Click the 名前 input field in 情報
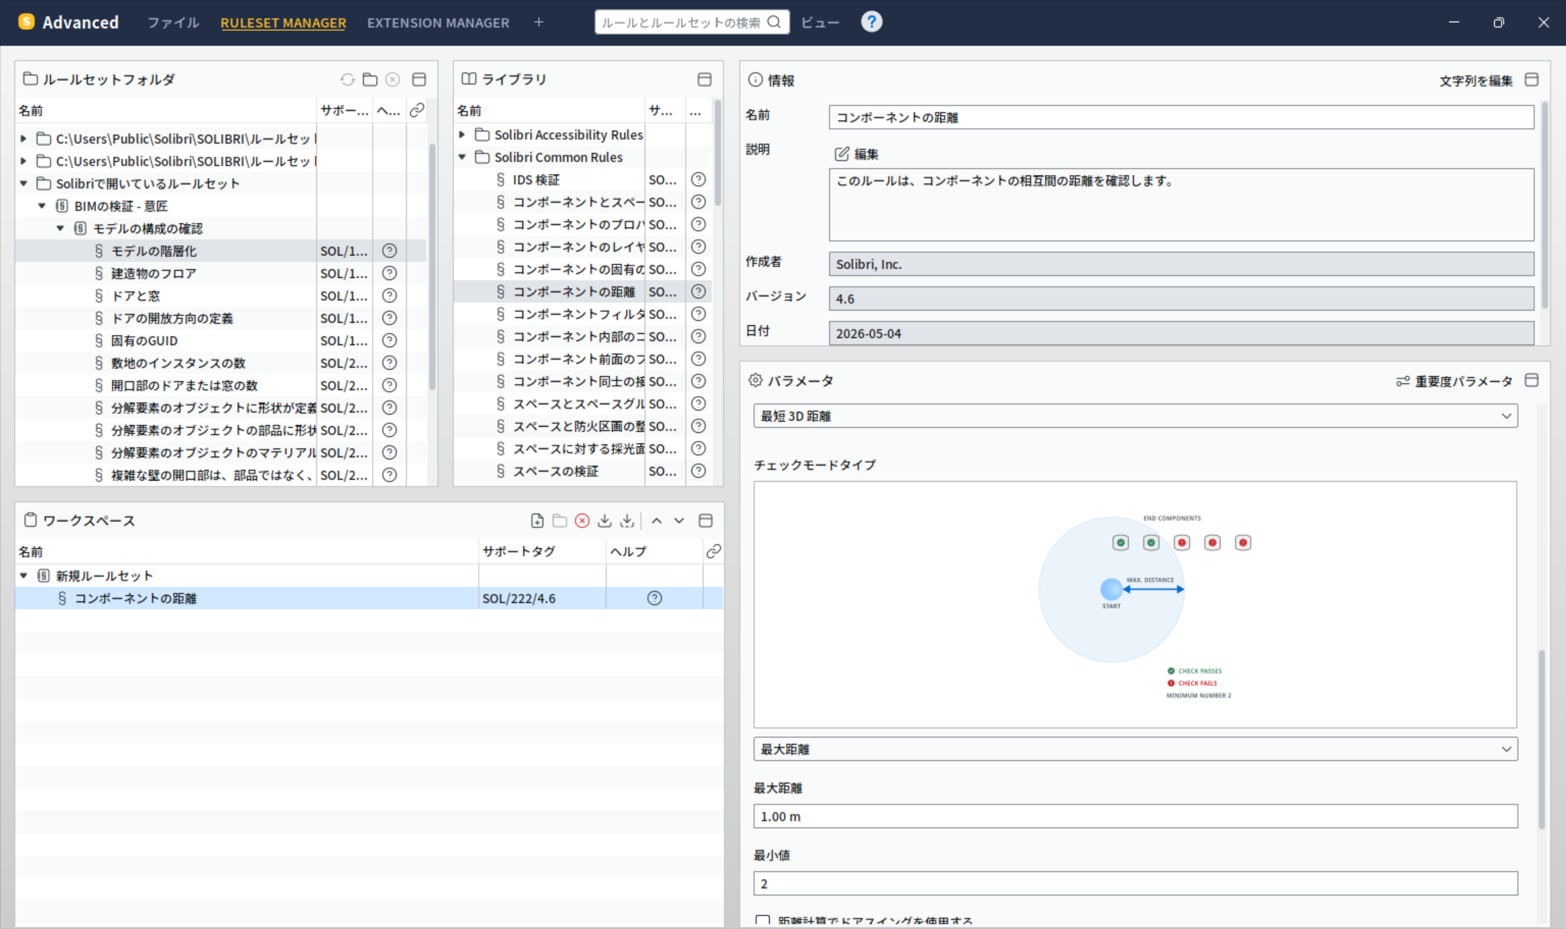 [x=1181, y=117]
